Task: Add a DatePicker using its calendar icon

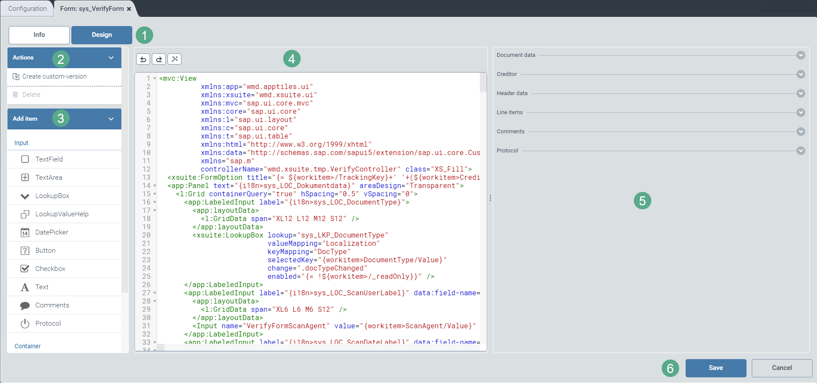Action: (25, 232)
